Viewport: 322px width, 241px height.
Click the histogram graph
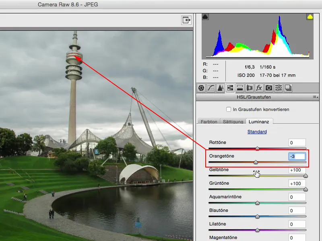click(258, 37)
